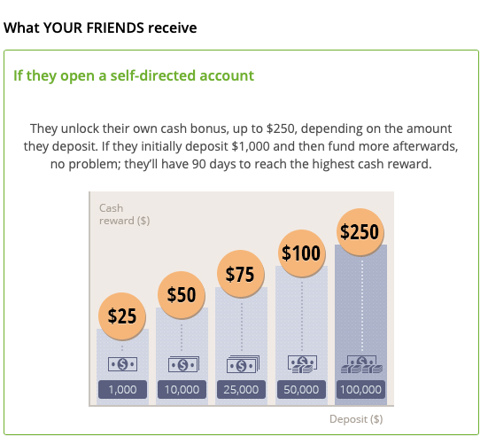
Task: Click the single bill icon above 1,000
Action: click(122, 364)
